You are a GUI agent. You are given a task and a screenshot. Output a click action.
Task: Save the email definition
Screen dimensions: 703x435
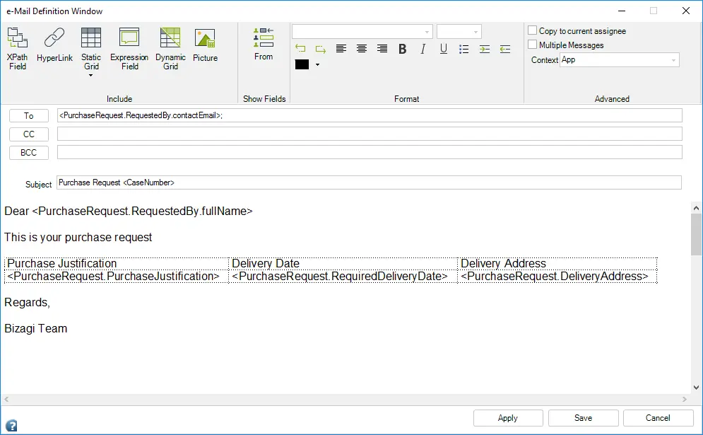pyautogui.click(x=584, y=418)
